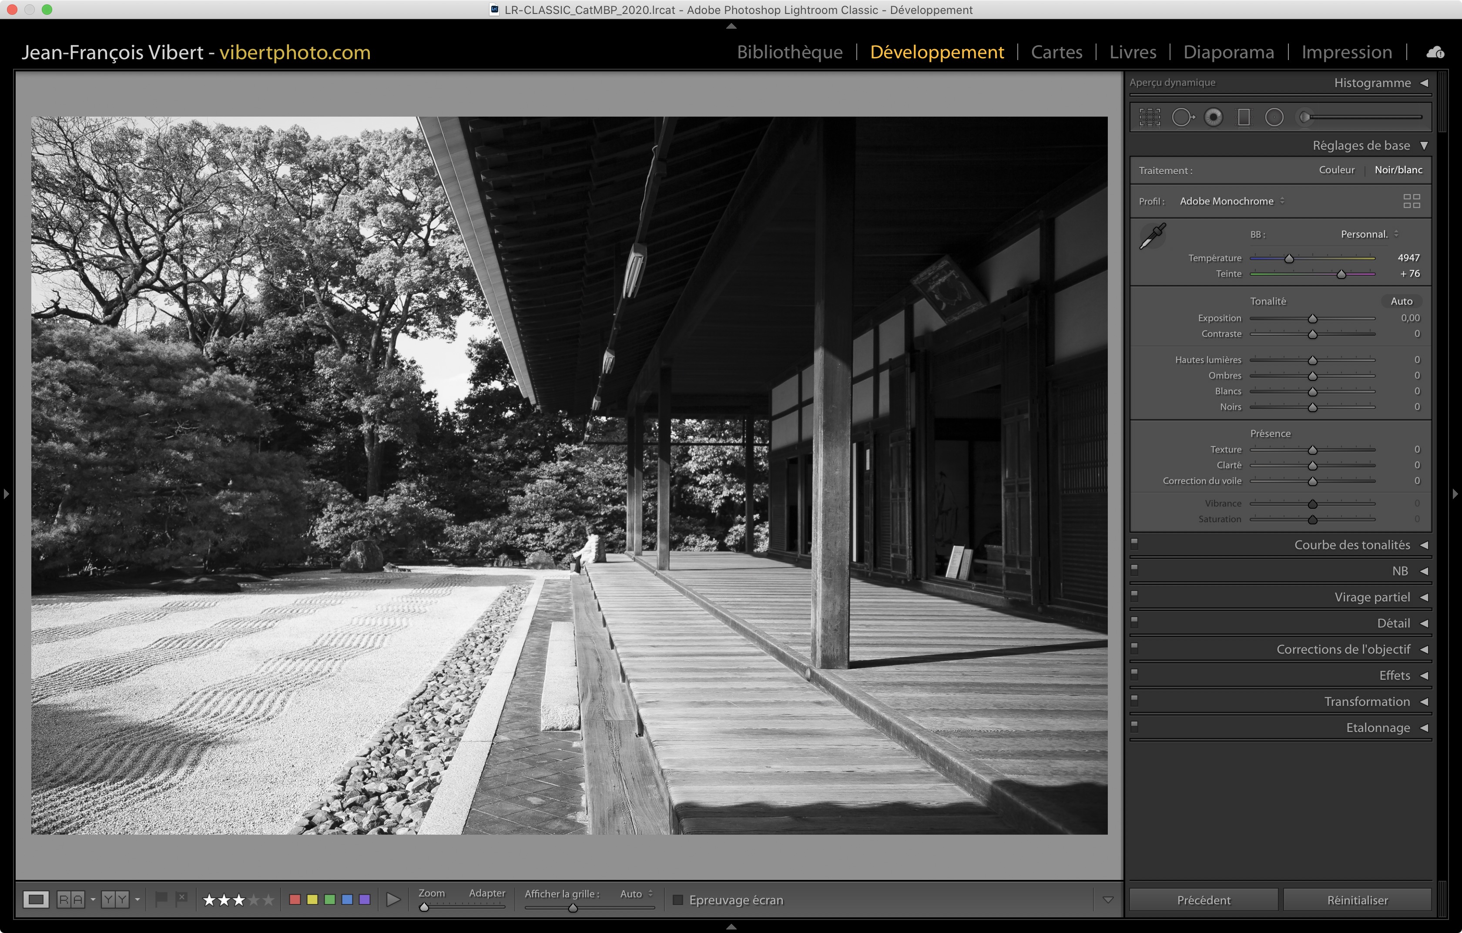Select the Radial filter tool
This screenshot has width=1462, height=933.
click(1274, 117)
